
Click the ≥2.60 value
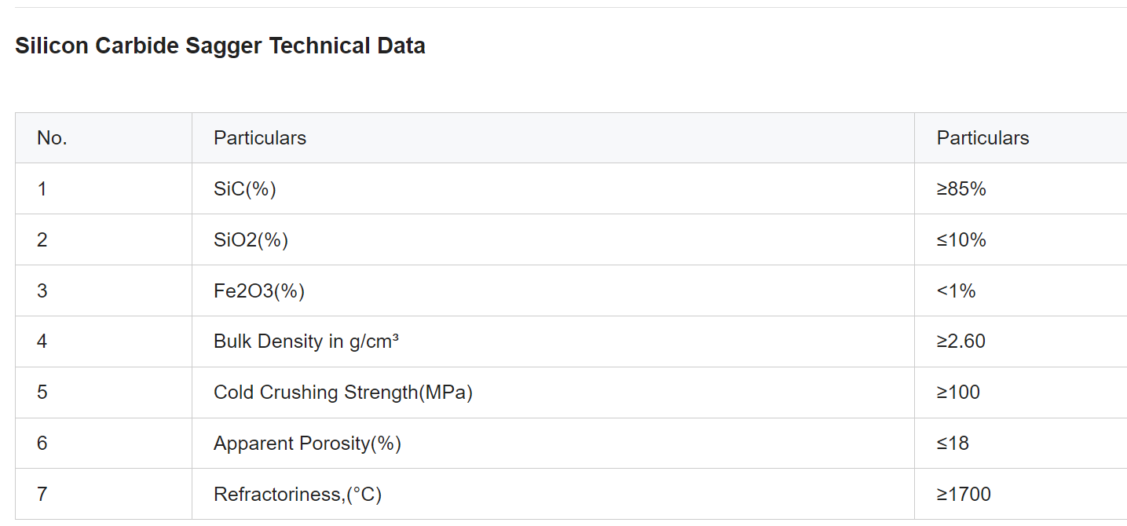[961, 342]
